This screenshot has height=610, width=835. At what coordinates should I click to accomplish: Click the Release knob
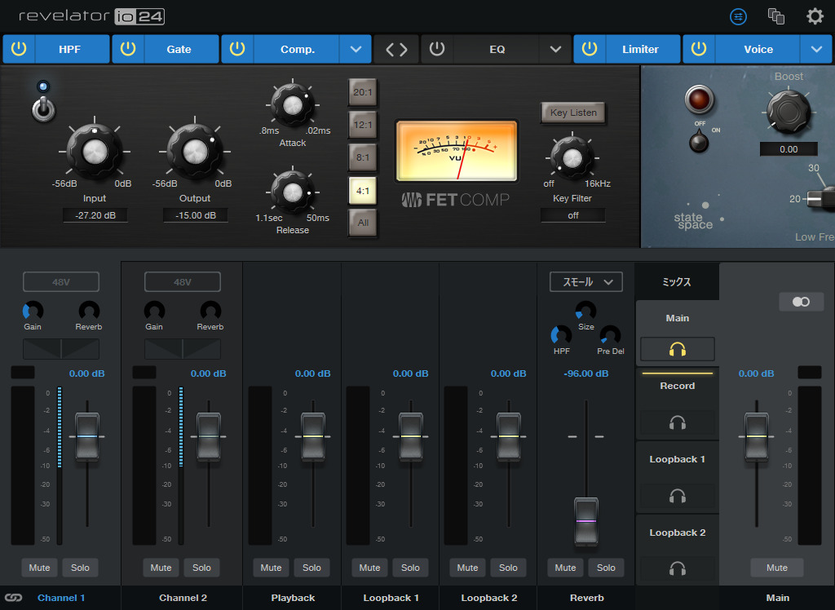[x=293, y=192]
